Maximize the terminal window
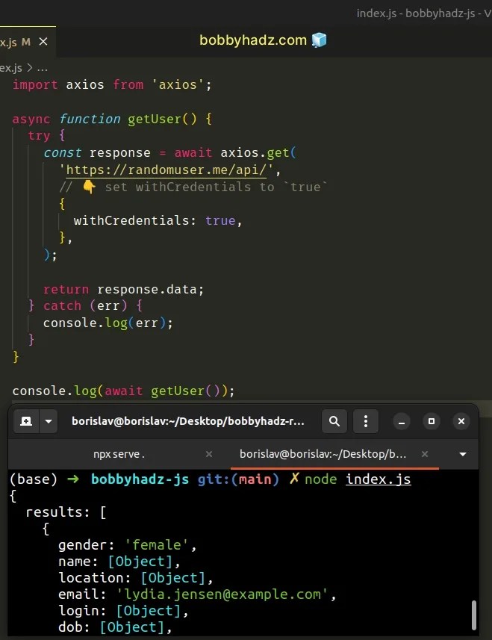The height and width of the screenshot is (640, 492). point(432,422)
